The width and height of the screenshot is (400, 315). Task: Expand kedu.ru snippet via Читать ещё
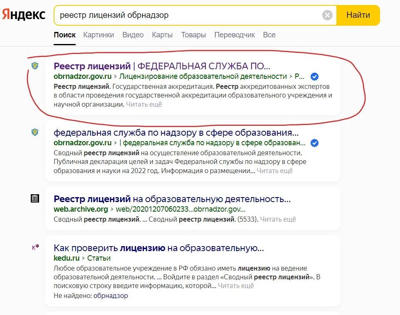[x=236, y=286]
